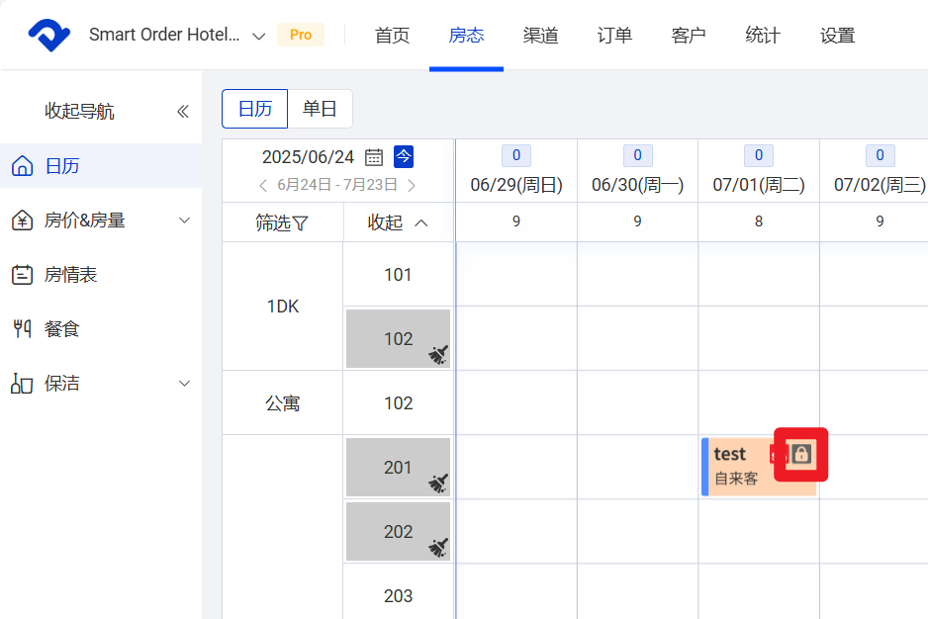Click the broom icon on room 201
Viewport: 928px width, 619px height.
(438, 483)
